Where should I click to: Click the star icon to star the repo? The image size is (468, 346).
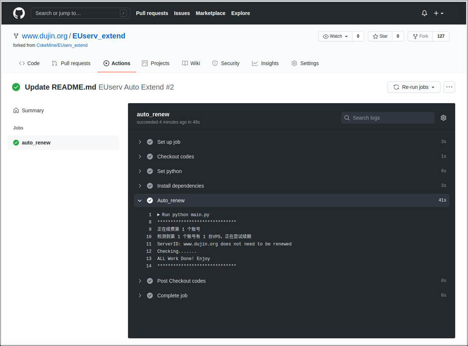click(x=375, y=36)
